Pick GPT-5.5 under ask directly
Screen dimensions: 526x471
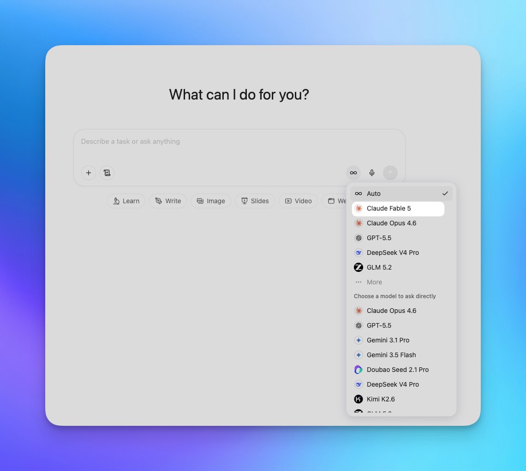point(401,325)
